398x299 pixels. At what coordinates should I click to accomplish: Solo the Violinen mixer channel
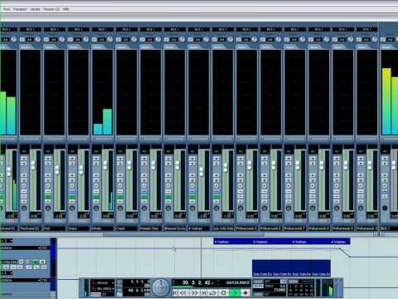click(x=192, y=164)
